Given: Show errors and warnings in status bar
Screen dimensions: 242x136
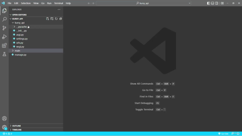Looking at the screenshot, I should (8, 134).
